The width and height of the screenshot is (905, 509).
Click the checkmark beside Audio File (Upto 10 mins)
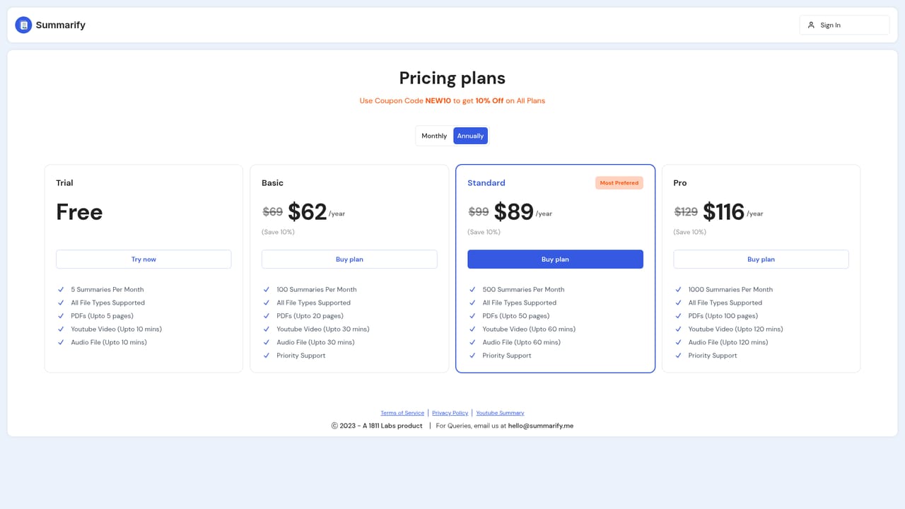tap(61, 343)
